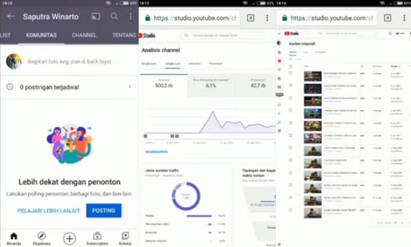Click the 'Analisis channel' heading

point(160,50)
